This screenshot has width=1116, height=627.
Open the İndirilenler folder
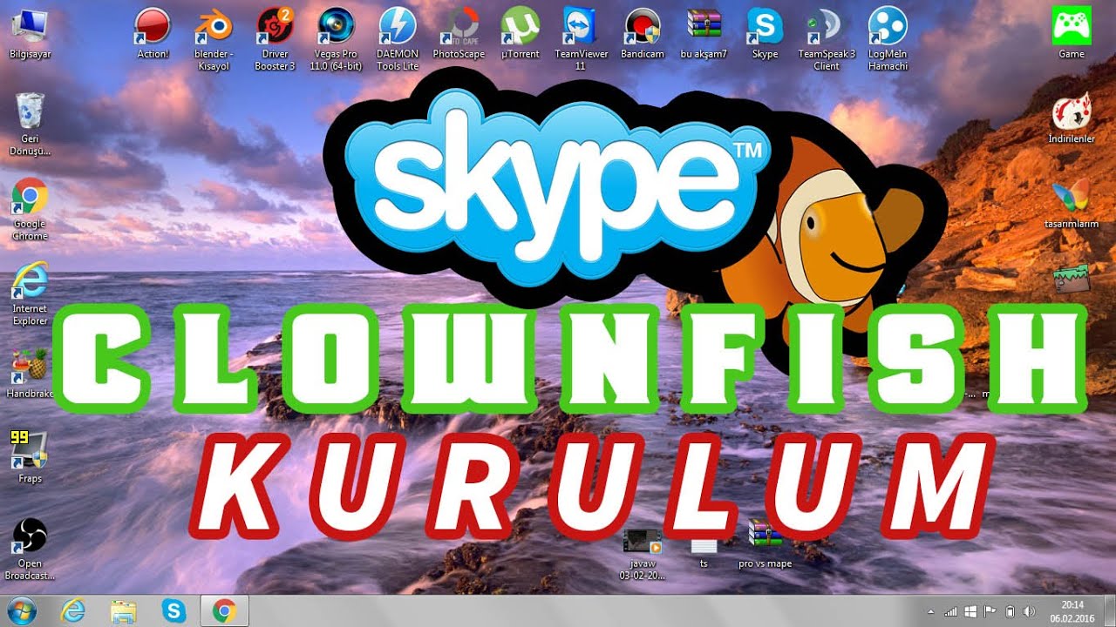(x=1072, y=118)
